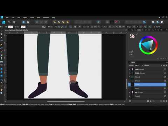Select the Transparency tool
The height and width of the screenshot is (126, 168).
[1, 58]
